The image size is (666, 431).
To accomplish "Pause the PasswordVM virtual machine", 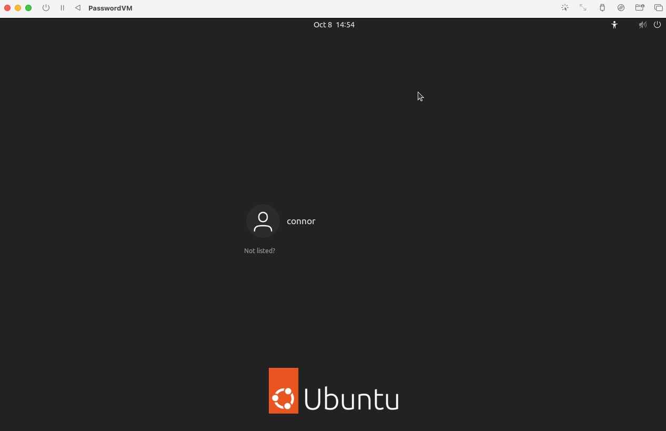I will click(x=62, y=8).
